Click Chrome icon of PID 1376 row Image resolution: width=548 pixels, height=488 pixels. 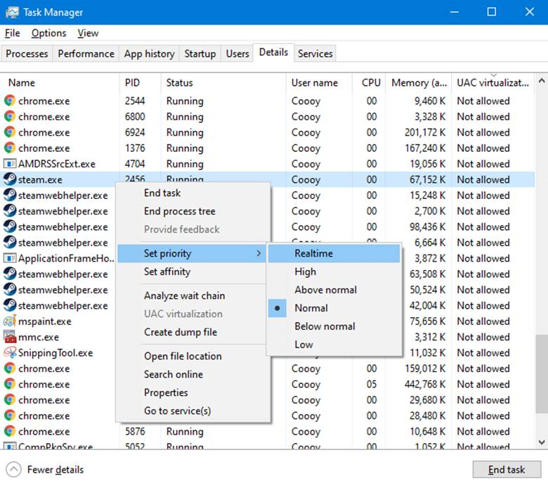pos(10,148)
